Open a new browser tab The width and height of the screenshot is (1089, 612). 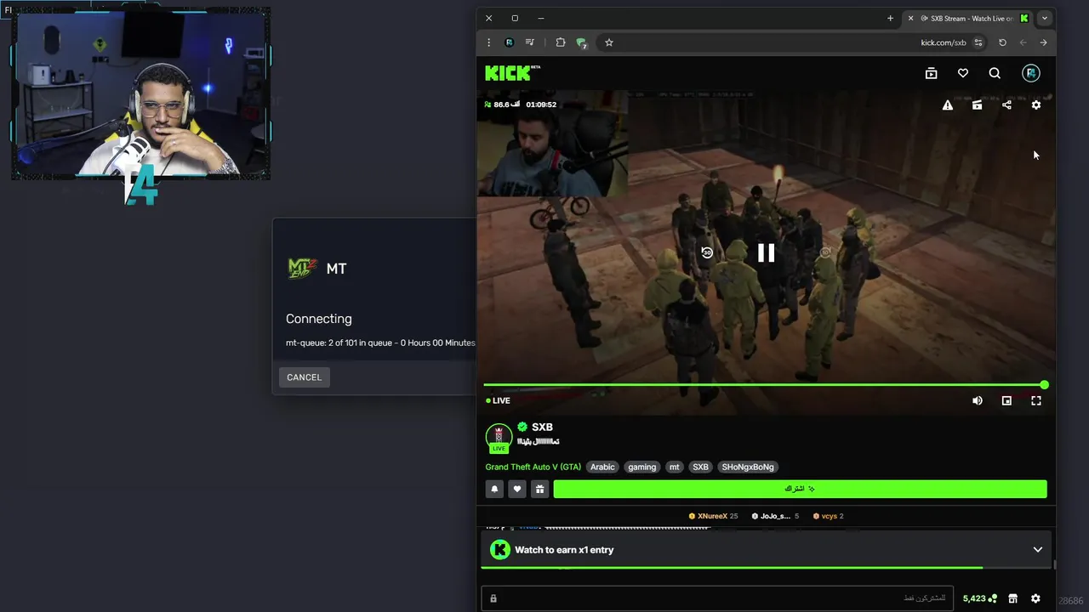pyautogui.click(x=890, y=18)
